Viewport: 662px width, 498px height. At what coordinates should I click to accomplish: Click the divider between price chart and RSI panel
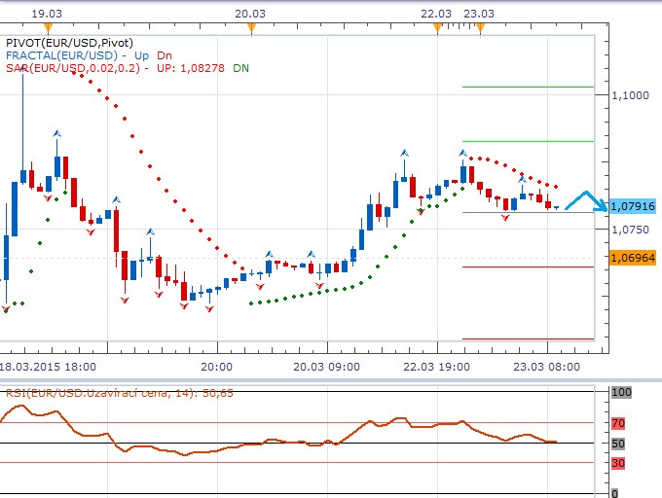point(331,380)
